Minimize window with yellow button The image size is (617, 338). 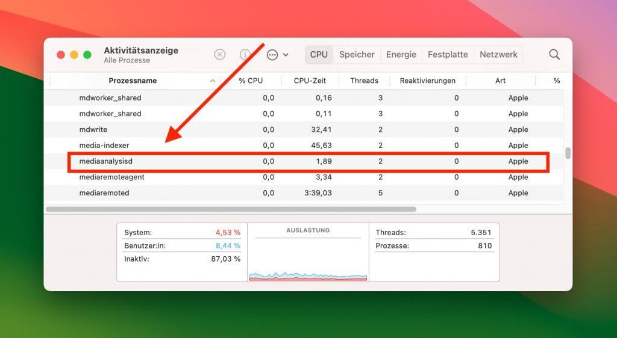[74, 55]
